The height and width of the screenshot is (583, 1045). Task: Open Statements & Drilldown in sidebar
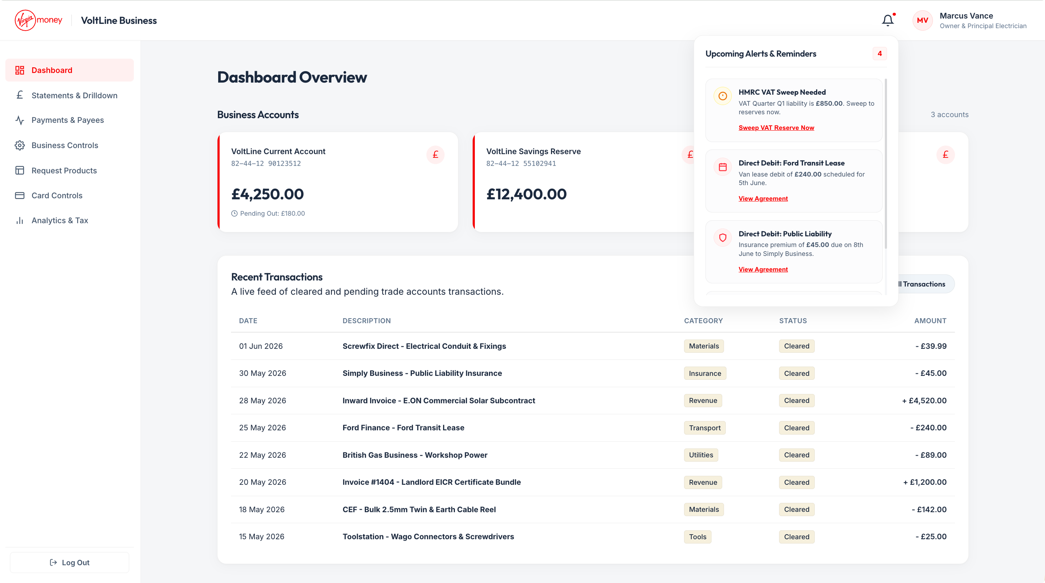pyautogui.click(x=69, y=95)
